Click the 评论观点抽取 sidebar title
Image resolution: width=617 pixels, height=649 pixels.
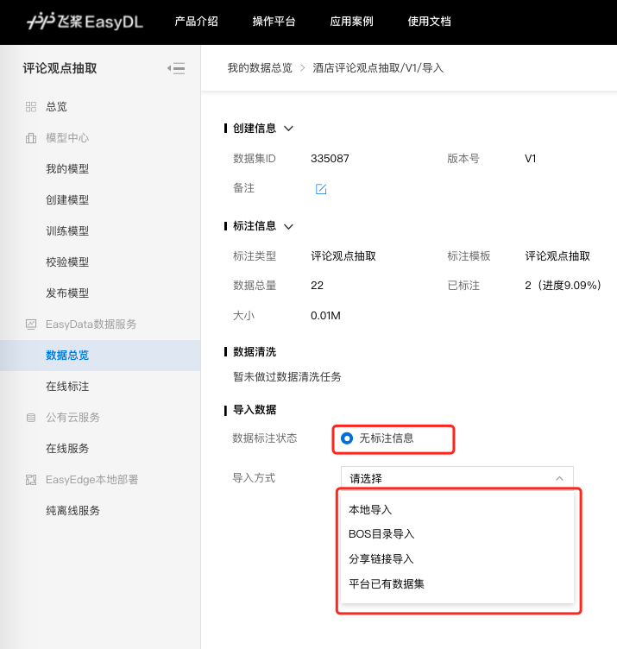point(60,68)
